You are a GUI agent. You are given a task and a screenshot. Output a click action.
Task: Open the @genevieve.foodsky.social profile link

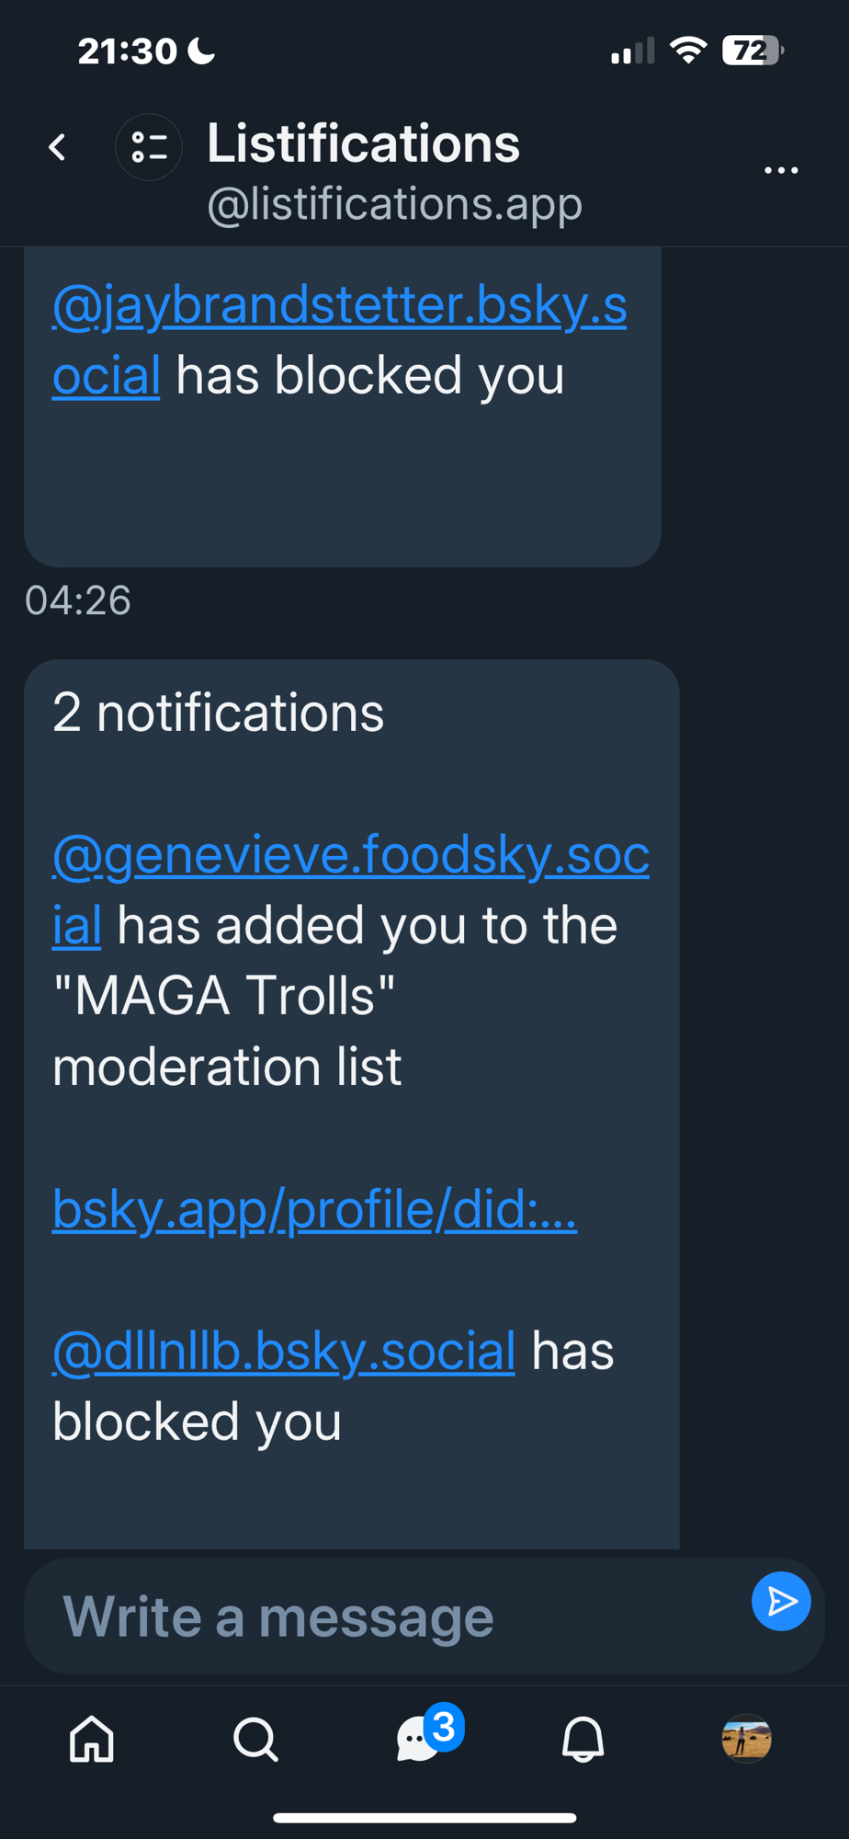pos(350,855)
